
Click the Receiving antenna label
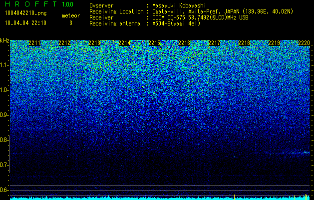[x=115, y=23]
